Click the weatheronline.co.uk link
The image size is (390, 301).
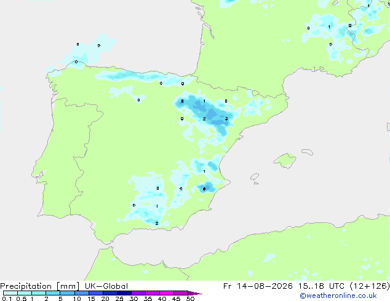(x=338, y=296)
